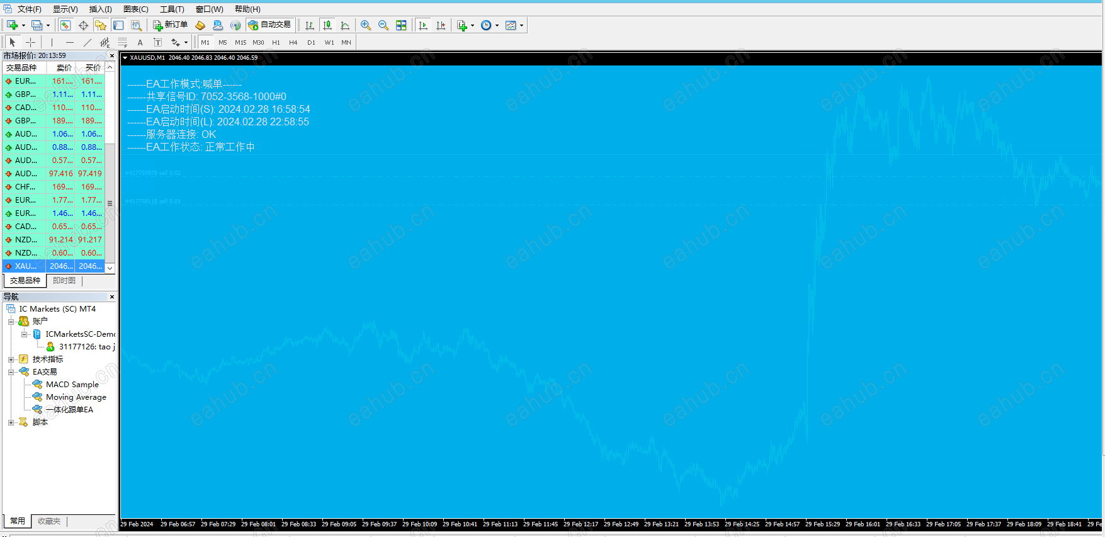The width and height of the screenshot is (1105, 537).
Task: Select the crosshair tool
Action: (30, 42)
